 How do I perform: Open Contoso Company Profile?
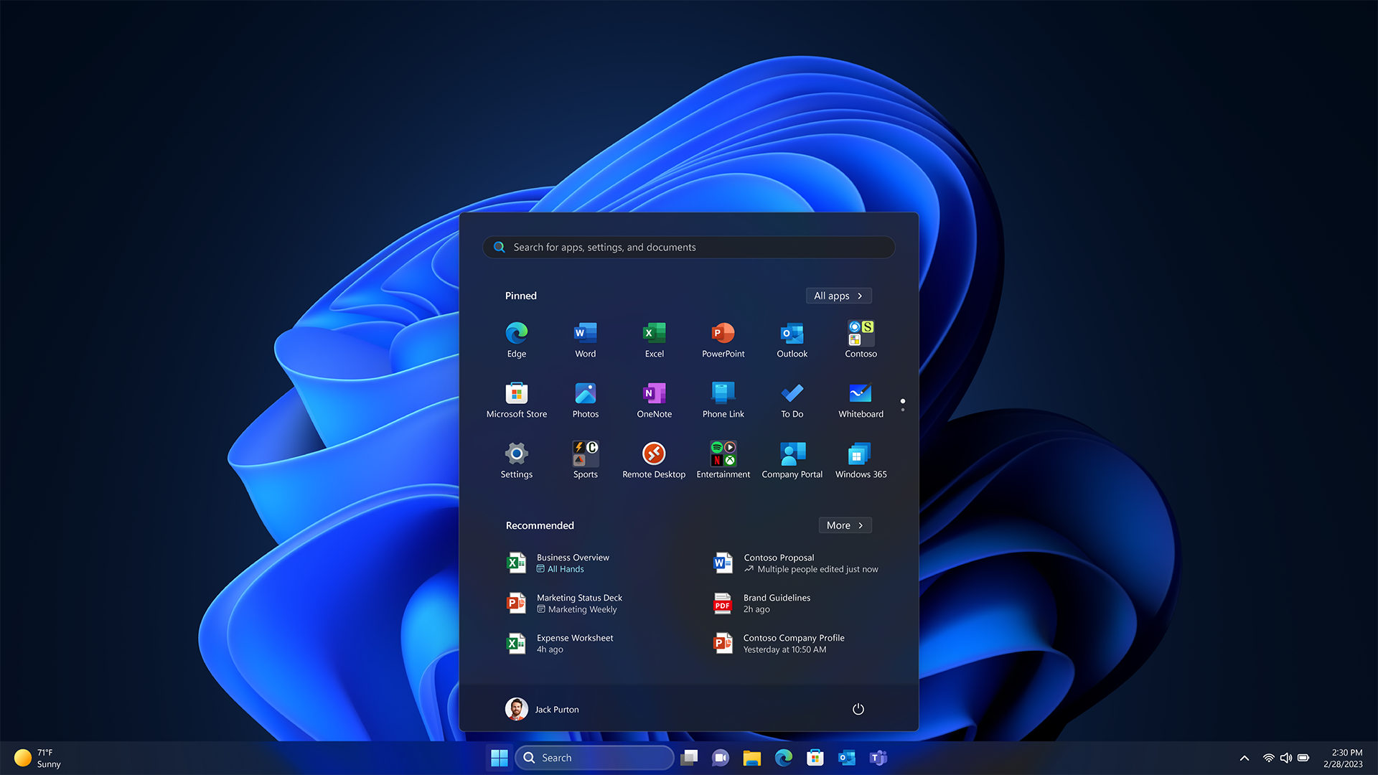[x=793, y=642]
